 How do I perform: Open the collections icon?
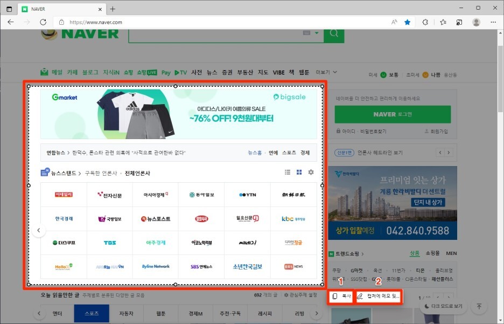459,22
